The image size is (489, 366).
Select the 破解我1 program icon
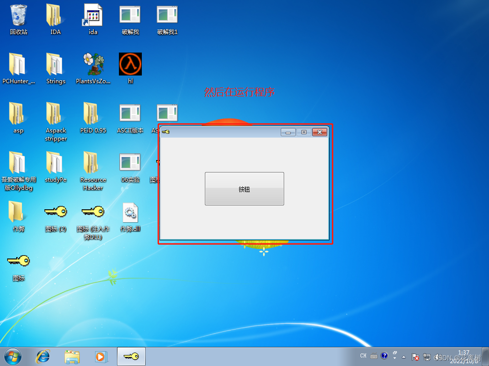point(167,19)
